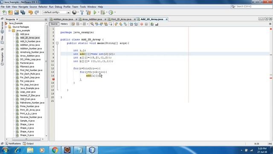273x154 pixels.
Task: Select Odd_Even.java in the project tree
Action: 28,99
